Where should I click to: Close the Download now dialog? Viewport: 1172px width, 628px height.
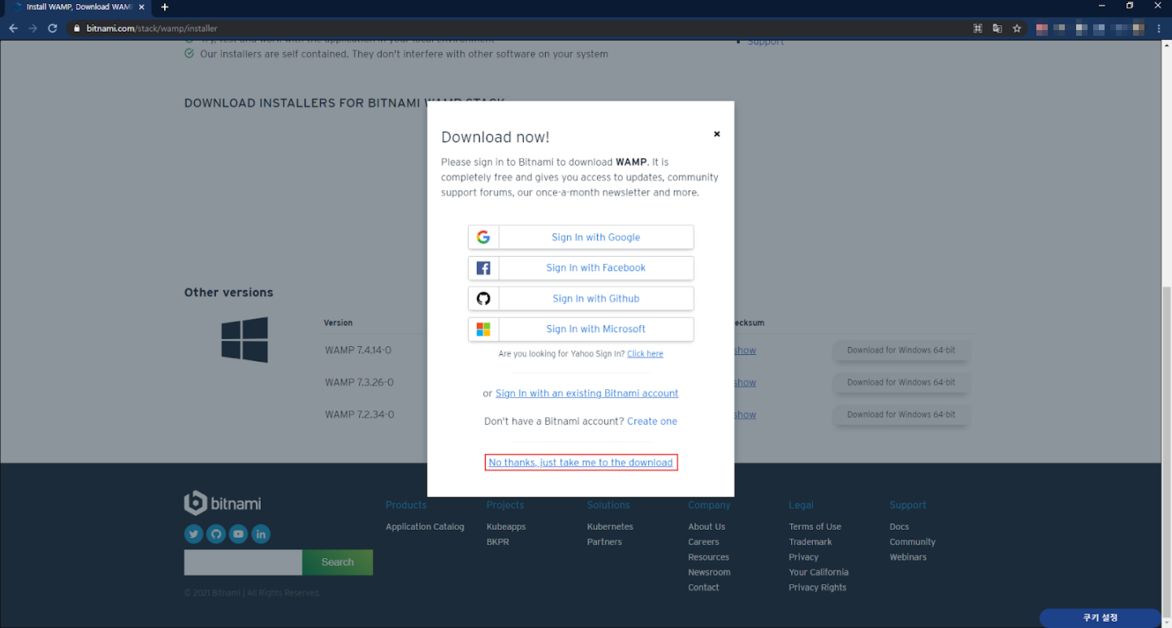tap(716, 134)
